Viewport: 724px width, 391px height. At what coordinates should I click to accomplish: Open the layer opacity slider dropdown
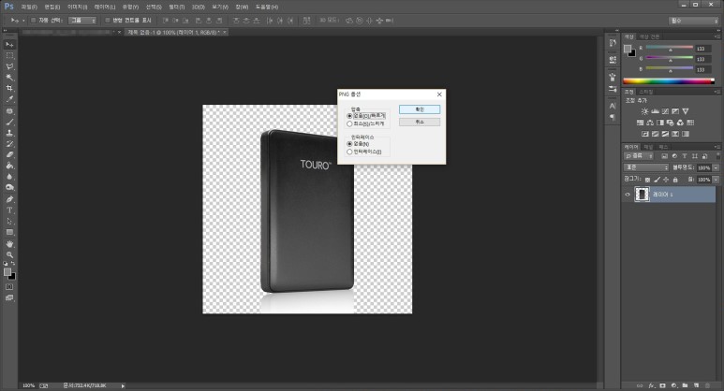tap(716, 167)
